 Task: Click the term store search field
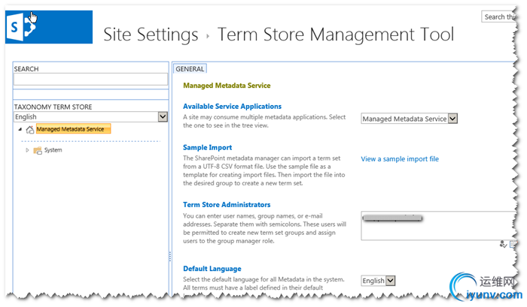(x=90, y=79)
